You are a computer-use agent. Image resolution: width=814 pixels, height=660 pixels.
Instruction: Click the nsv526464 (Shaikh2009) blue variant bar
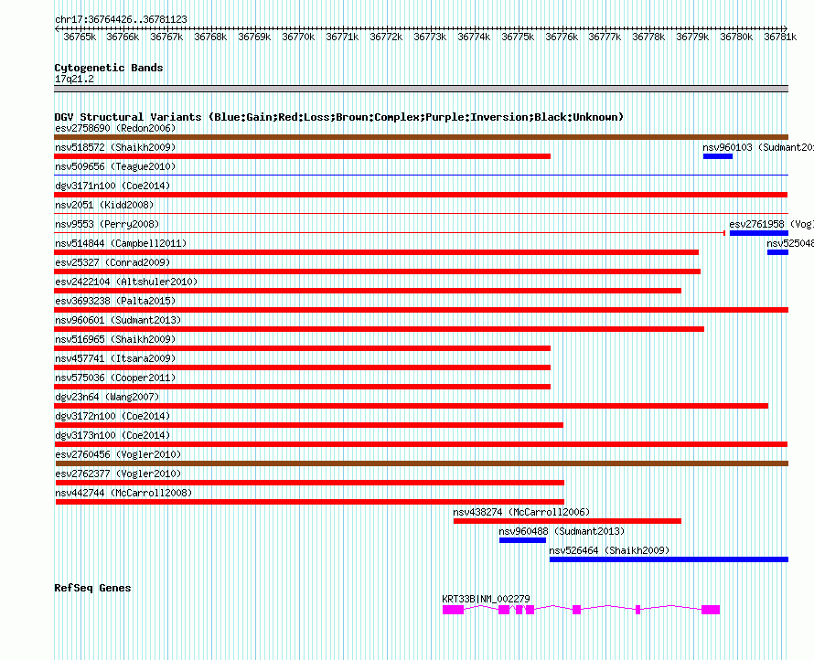pos(668,559)
